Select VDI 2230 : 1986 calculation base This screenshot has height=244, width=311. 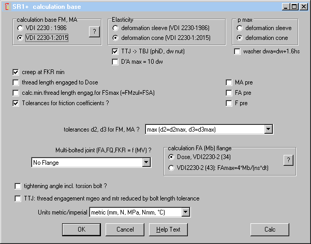[20, 28]
